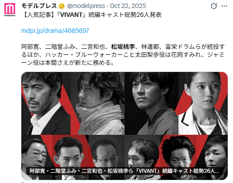This screenshot has height=183, width=233.
Task: Click the card caption text overlay
Action: point(125,171)
